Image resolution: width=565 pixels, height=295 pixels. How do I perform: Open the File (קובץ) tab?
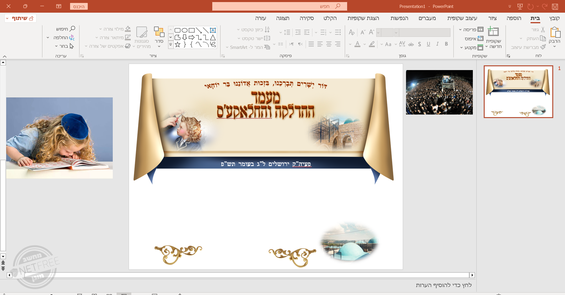click(x=554, y=18)
